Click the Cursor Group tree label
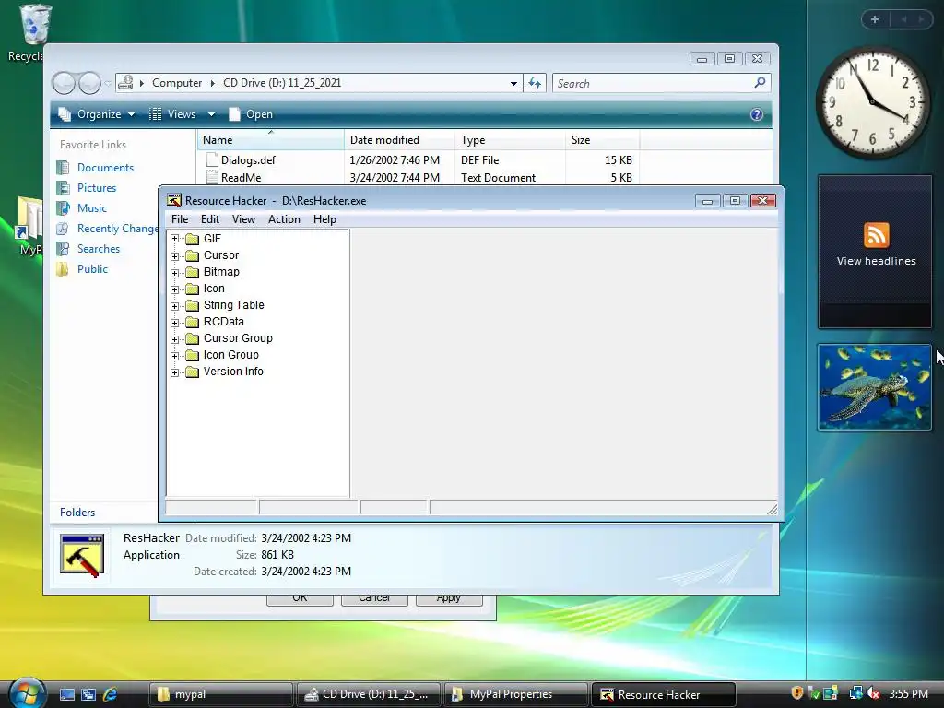This screenshot has width=944, height=708. (x=238, y=337)
